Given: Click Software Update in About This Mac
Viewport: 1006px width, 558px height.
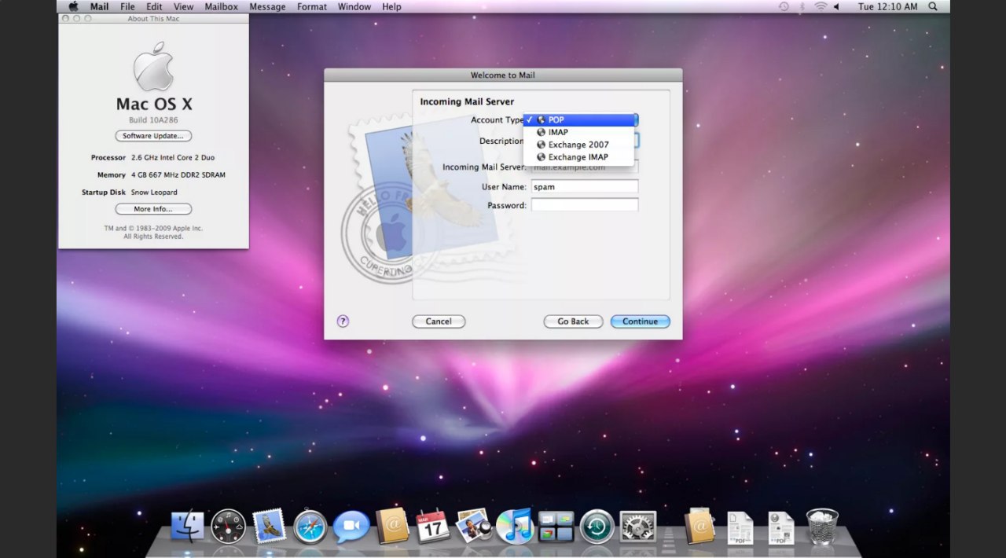Looking at the screenshot, I should coord(153,136).
